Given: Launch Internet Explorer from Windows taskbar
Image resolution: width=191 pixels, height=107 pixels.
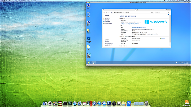Looking at the screenshot, I should [x=89, y=63].
